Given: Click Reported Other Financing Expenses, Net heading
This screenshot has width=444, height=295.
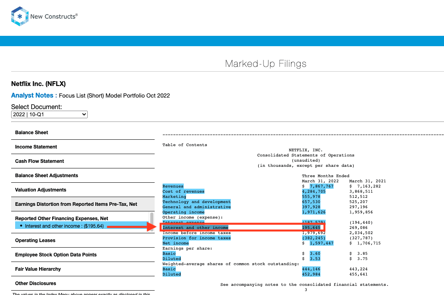Looking at the screenshot, I should coord(61,218).
